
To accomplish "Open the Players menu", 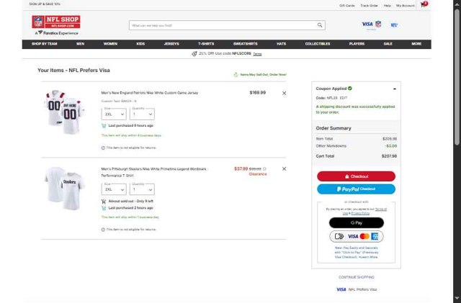I will pyautogui.click(x=357, y=44).
